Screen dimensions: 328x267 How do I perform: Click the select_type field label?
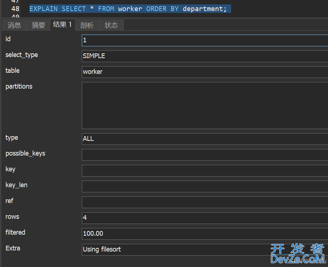tap(22, 55)
